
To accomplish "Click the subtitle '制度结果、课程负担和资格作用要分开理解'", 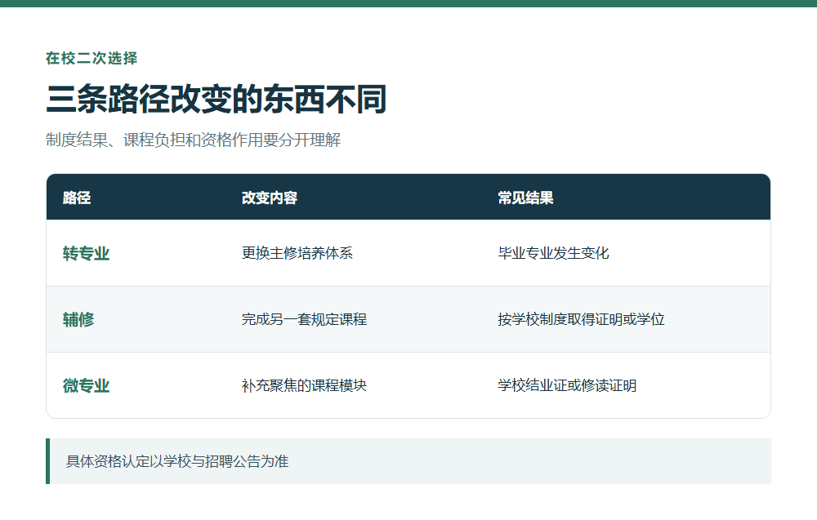I will (194, 140).
